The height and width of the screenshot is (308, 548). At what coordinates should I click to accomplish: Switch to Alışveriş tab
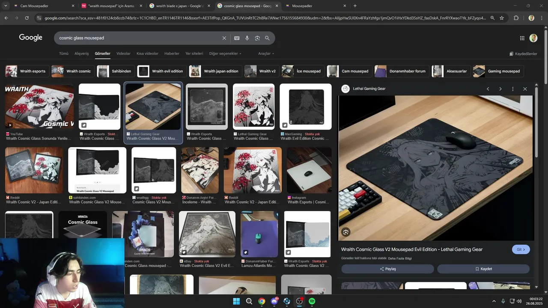click(x=82, y=53)
